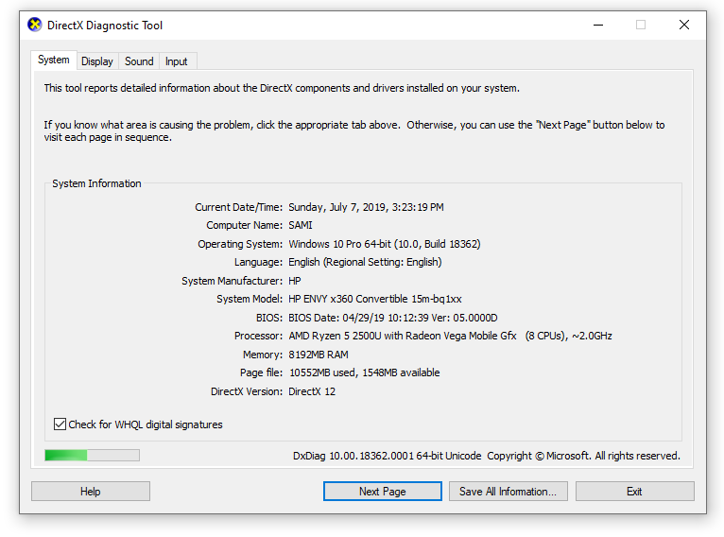Click 8192MB RAM memory value
Image resolution: width=724 pixels, height=537 pixels.
[319, 355]
